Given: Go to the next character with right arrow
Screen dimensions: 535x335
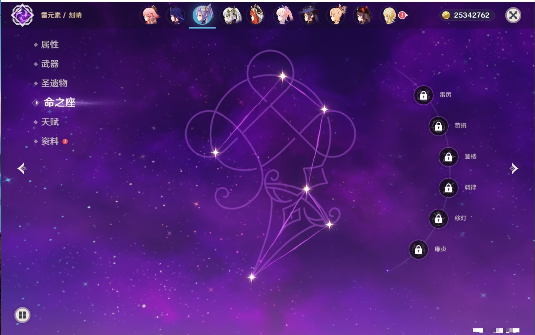Looking at the screenshot, I should pos(514,168).
